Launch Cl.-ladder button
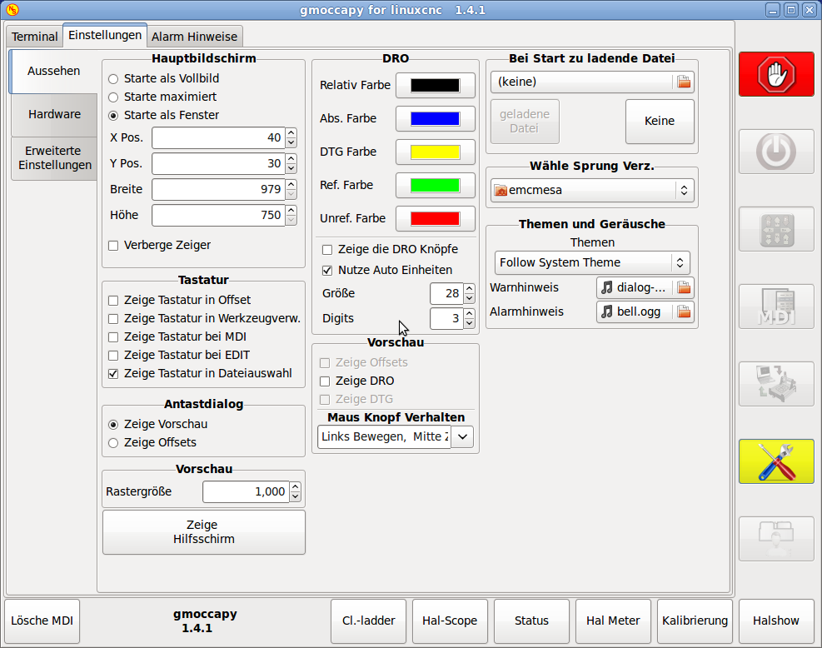Viewport: 822px width, 648px height. (x=369, y=621)
